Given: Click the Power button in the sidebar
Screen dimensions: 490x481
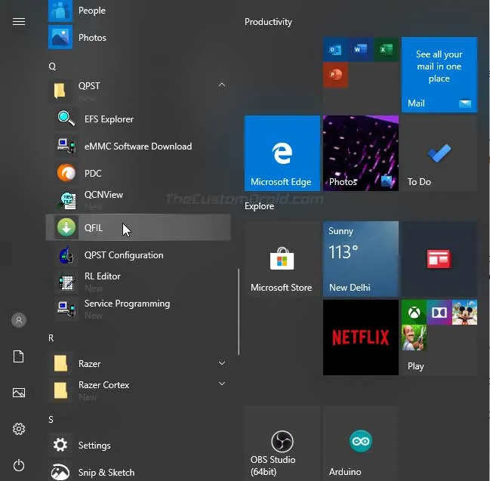Looking at the screenshot, I should 19,465.
